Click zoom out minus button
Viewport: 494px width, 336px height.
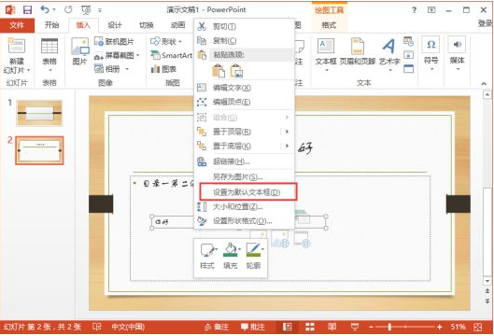(x=372, y=328)
